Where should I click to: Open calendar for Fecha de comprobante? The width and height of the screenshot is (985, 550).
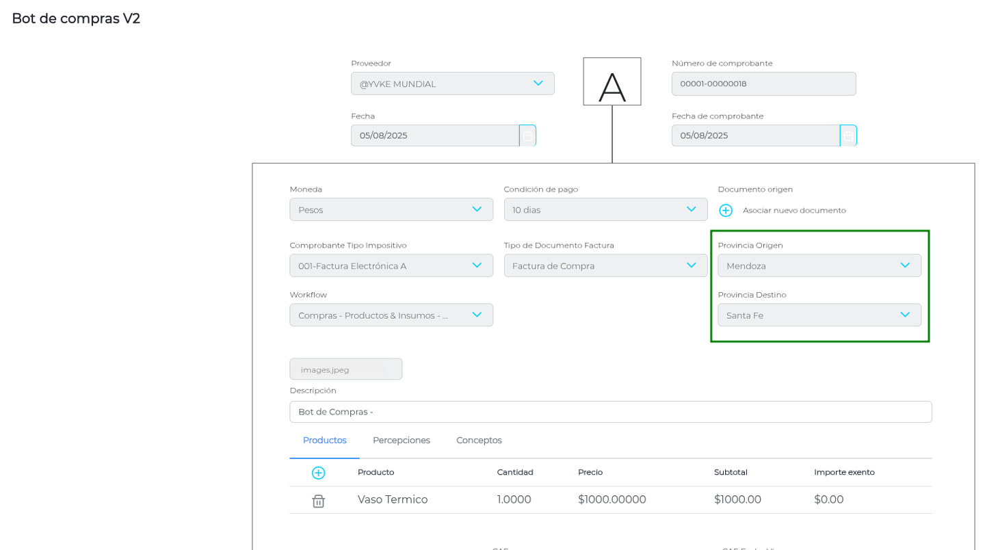click(848, 135)
